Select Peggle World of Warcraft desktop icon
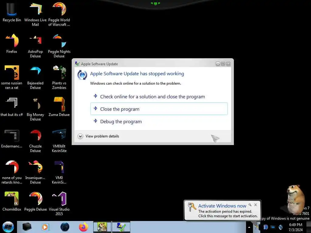The height and width of the screenshot is (233, 311). (x=59, y=14)
